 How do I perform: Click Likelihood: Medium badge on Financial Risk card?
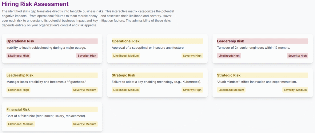(21, 124)
